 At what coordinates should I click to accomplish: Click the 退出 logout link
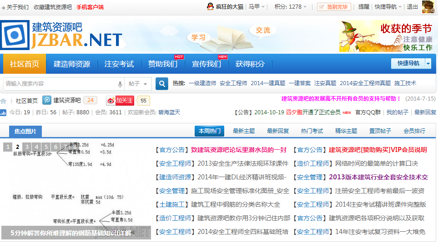pyautogui.click(x=412, y=7)
